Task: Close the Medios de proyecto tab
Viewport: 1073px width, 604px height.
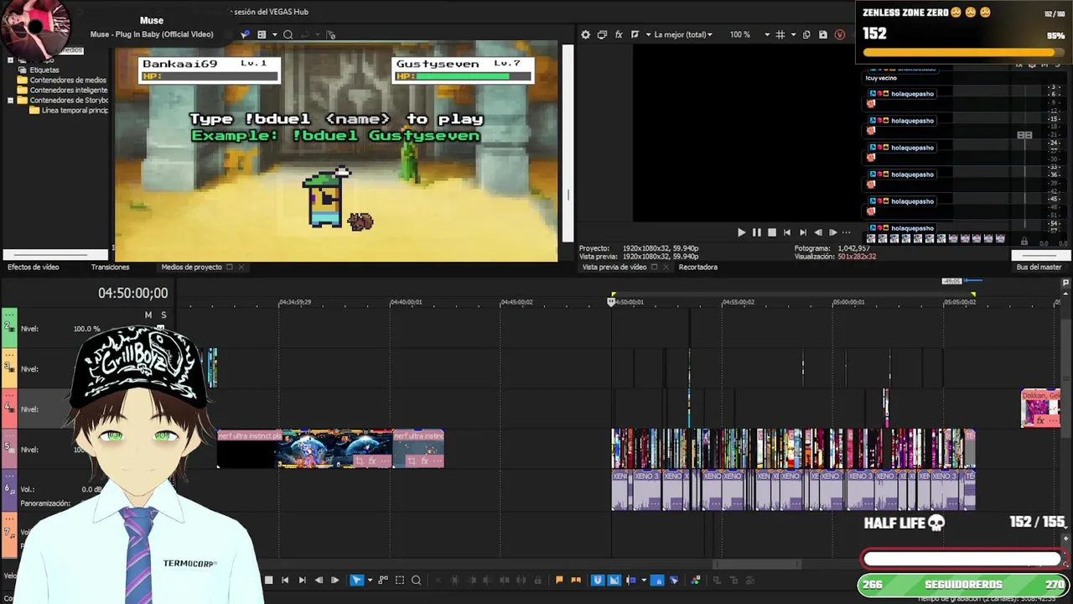Action: pos(241,267)
